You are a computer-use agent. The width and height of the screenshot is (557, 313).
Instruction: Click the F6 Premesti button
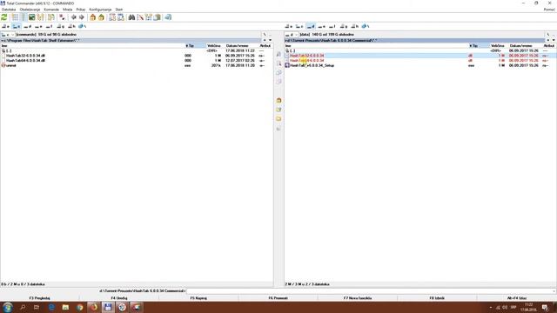[x=278, y=298]
